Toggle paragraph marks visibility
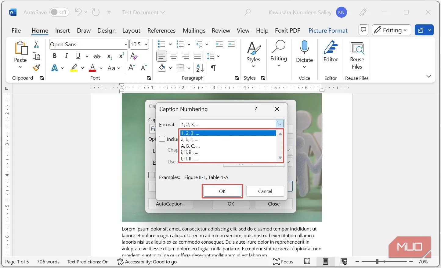 (213, 68)
